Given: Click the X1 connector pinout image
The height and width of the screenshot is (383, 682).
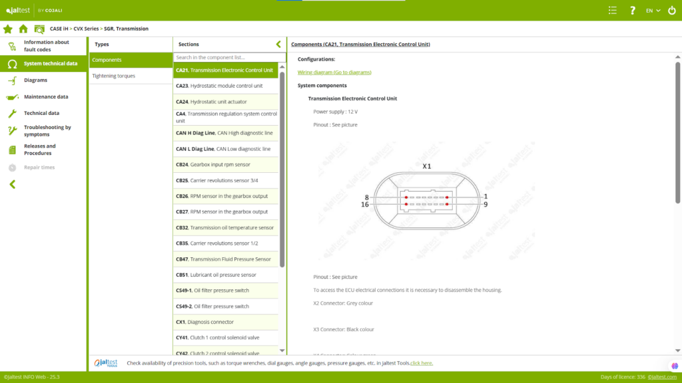Looking at the screenshot, I should pos(426,201).
